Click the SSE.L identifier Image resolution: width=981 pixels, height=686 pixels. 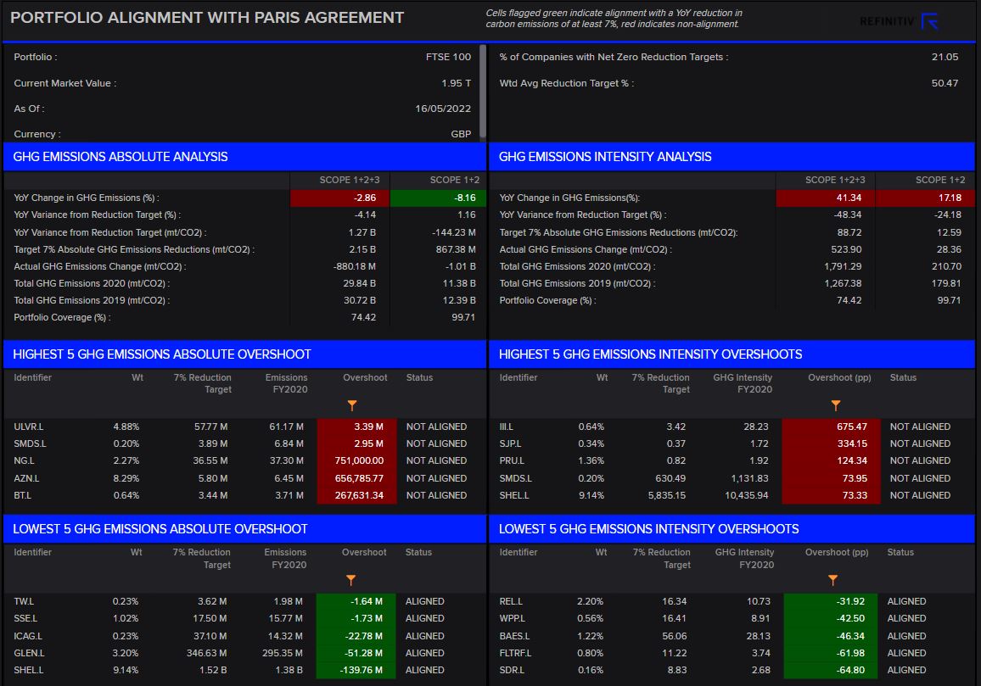[25, 618]
